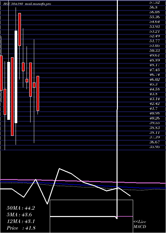The width and height of the screenshot is (166, 233).
Task: Click the 55.36 price axis label
Action: [x=155, y=17]
